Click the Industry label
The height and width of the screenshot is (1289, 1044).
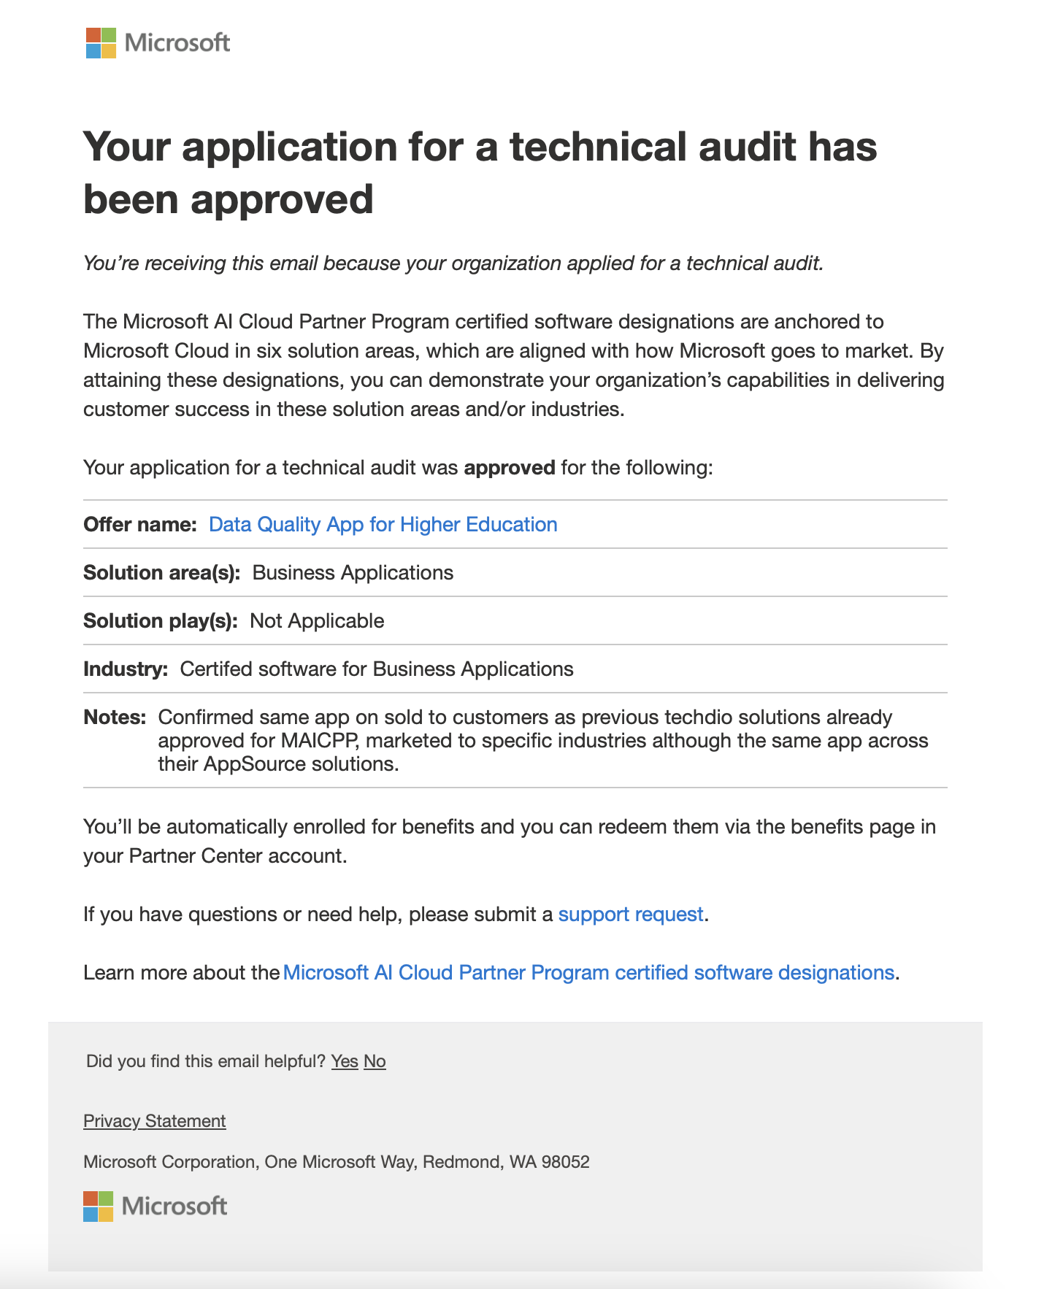click(x=126, y=669)
